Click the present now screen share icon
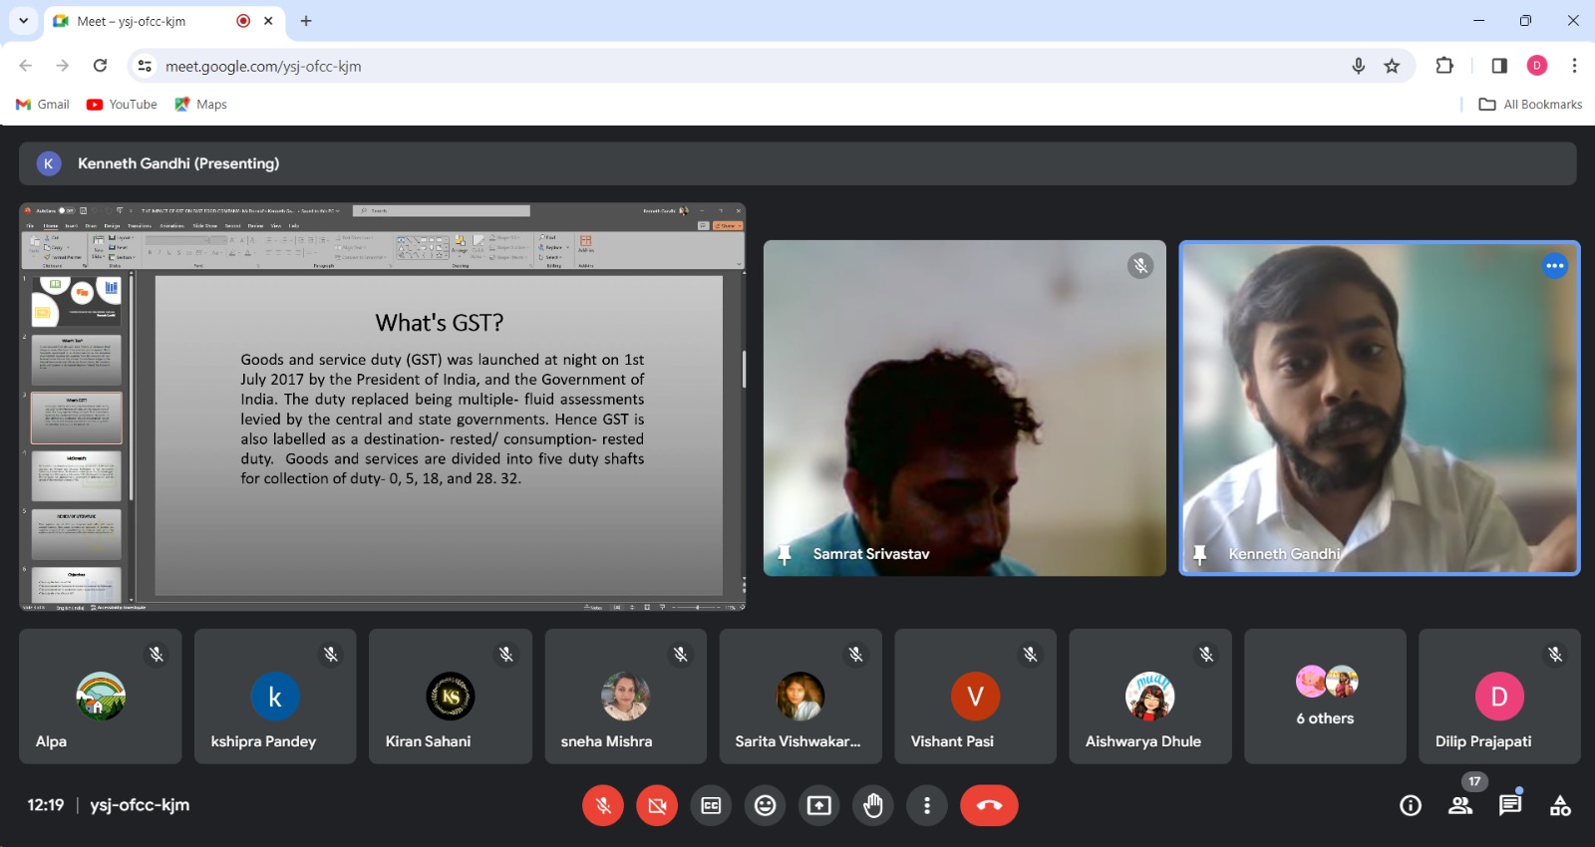Viewport: 1595px width, 847px height. pyautogui.click(x=818, y=805)
